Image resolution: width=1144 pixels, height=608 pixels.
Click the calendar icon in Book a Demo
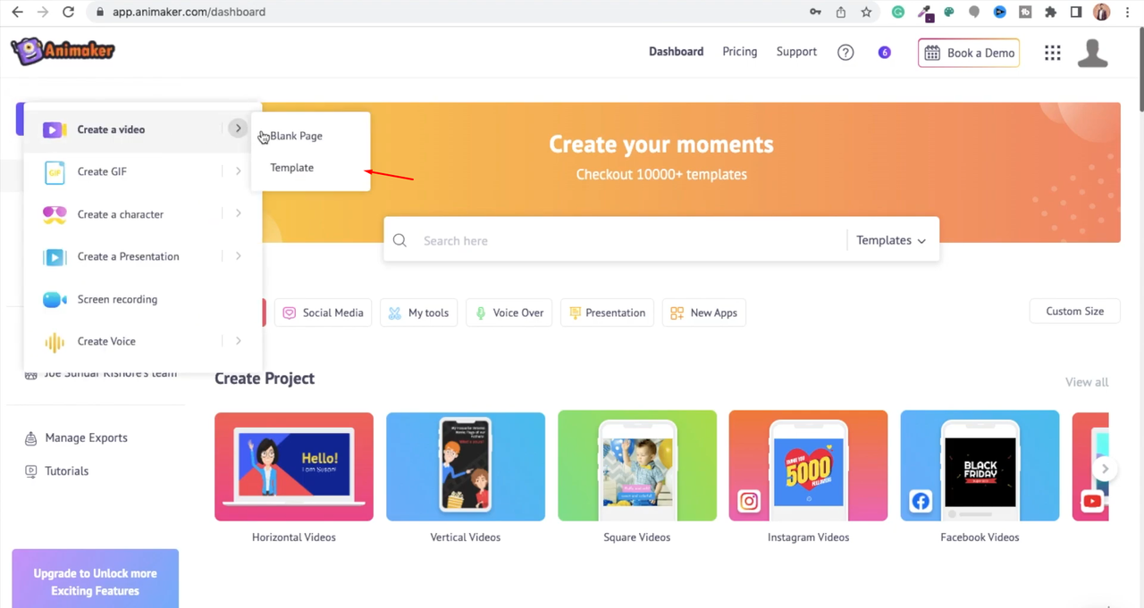pos(932,53)
